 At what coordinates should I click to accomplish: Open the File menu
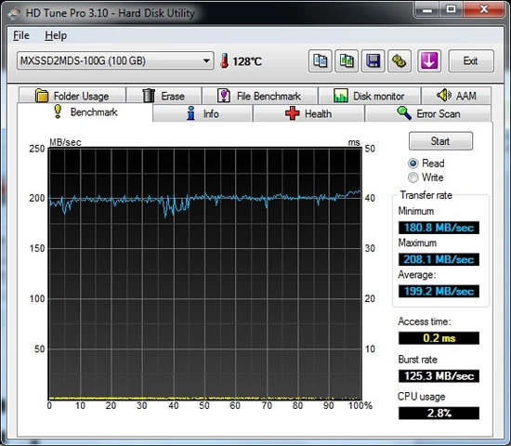pyautogui.click(x=21, y=35)
